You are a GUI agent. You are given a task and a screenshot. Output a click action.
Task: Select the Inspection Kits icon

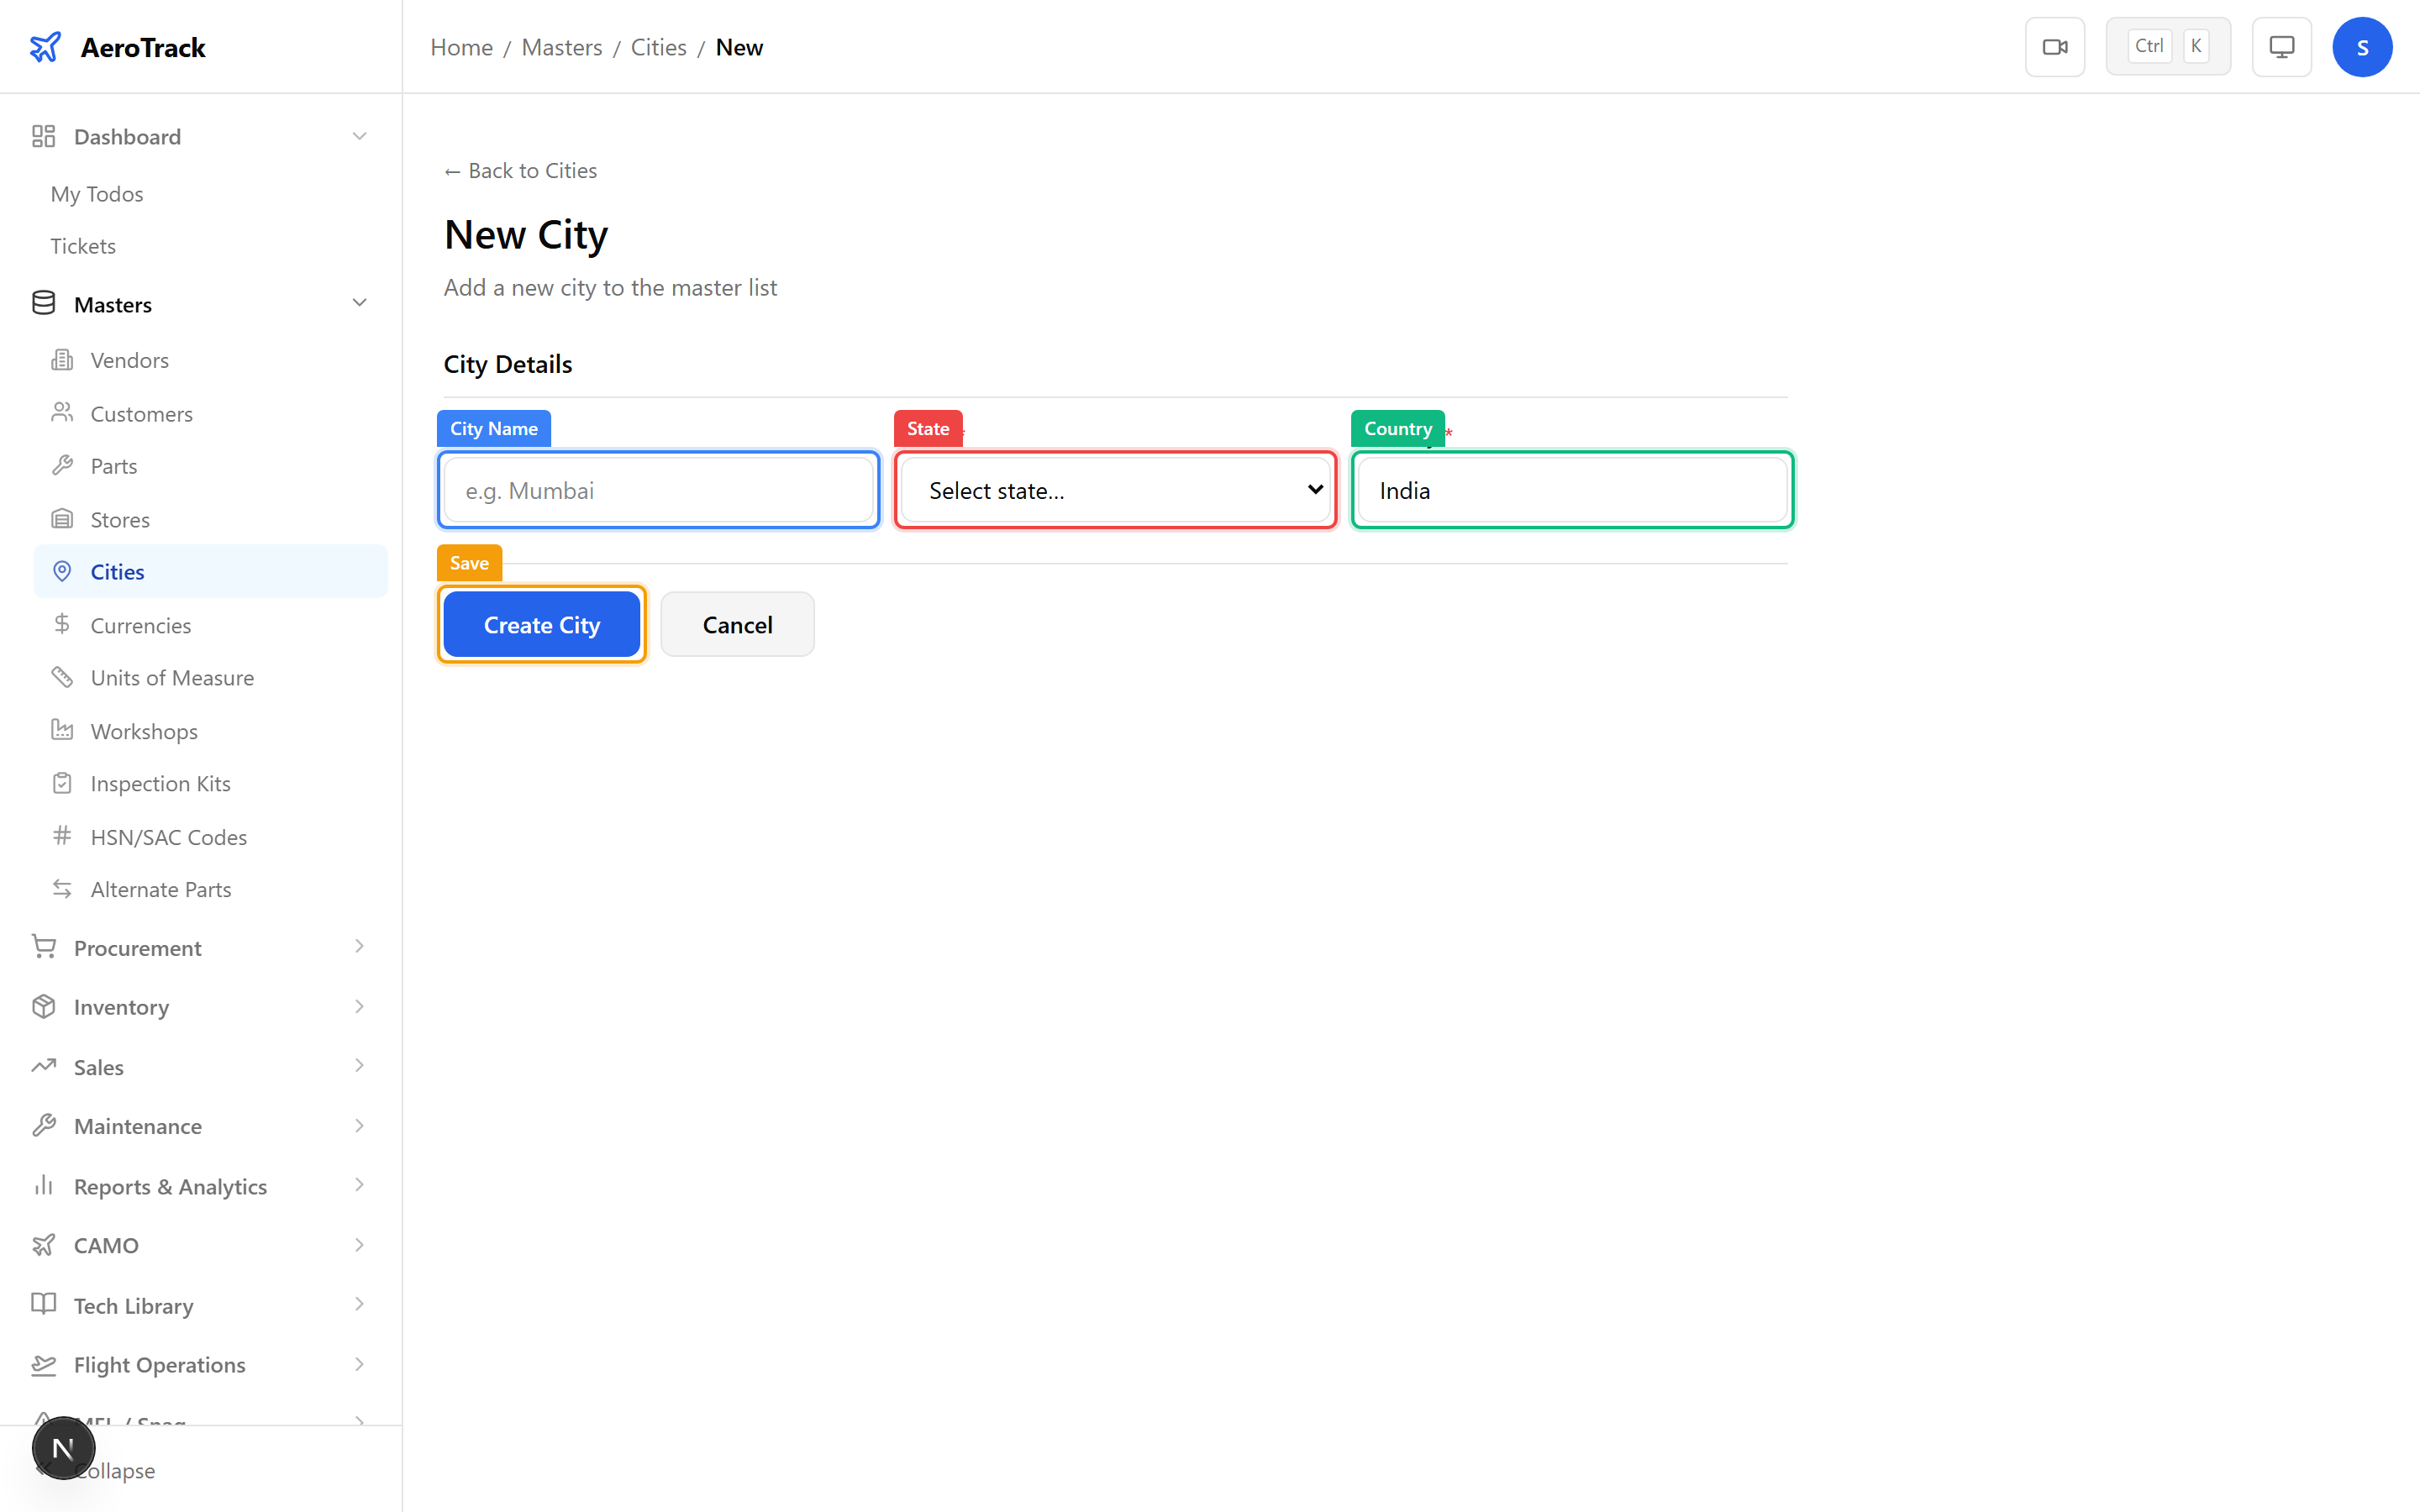coord(62,783)
